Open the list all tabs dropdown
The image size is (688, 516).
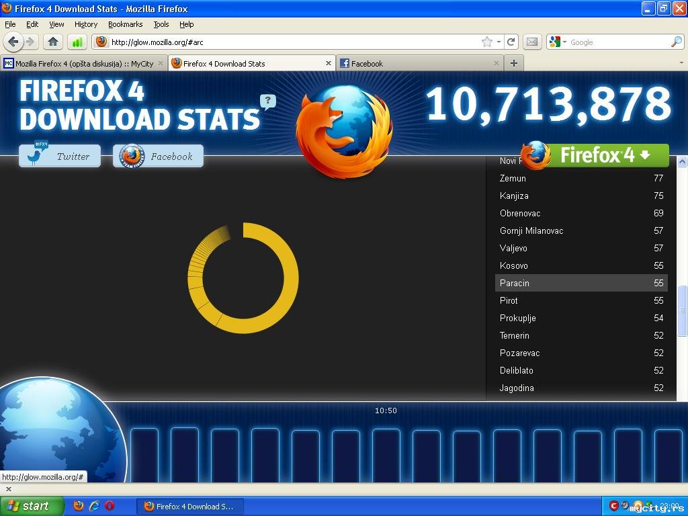click(x=681, y=62)
